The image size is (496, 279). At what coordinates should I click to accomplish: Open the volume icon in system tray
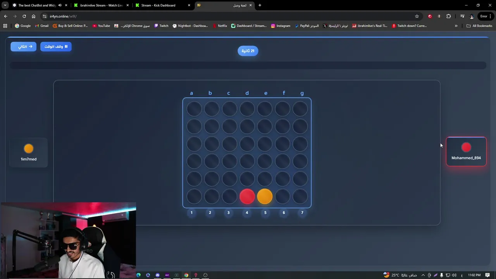[454, 275]
